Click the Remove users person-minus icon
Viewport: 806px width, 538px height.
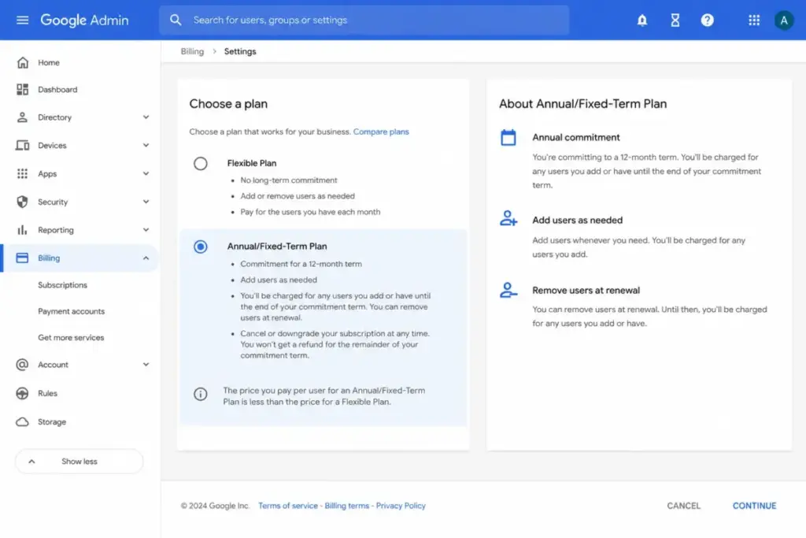click(508, 290)
